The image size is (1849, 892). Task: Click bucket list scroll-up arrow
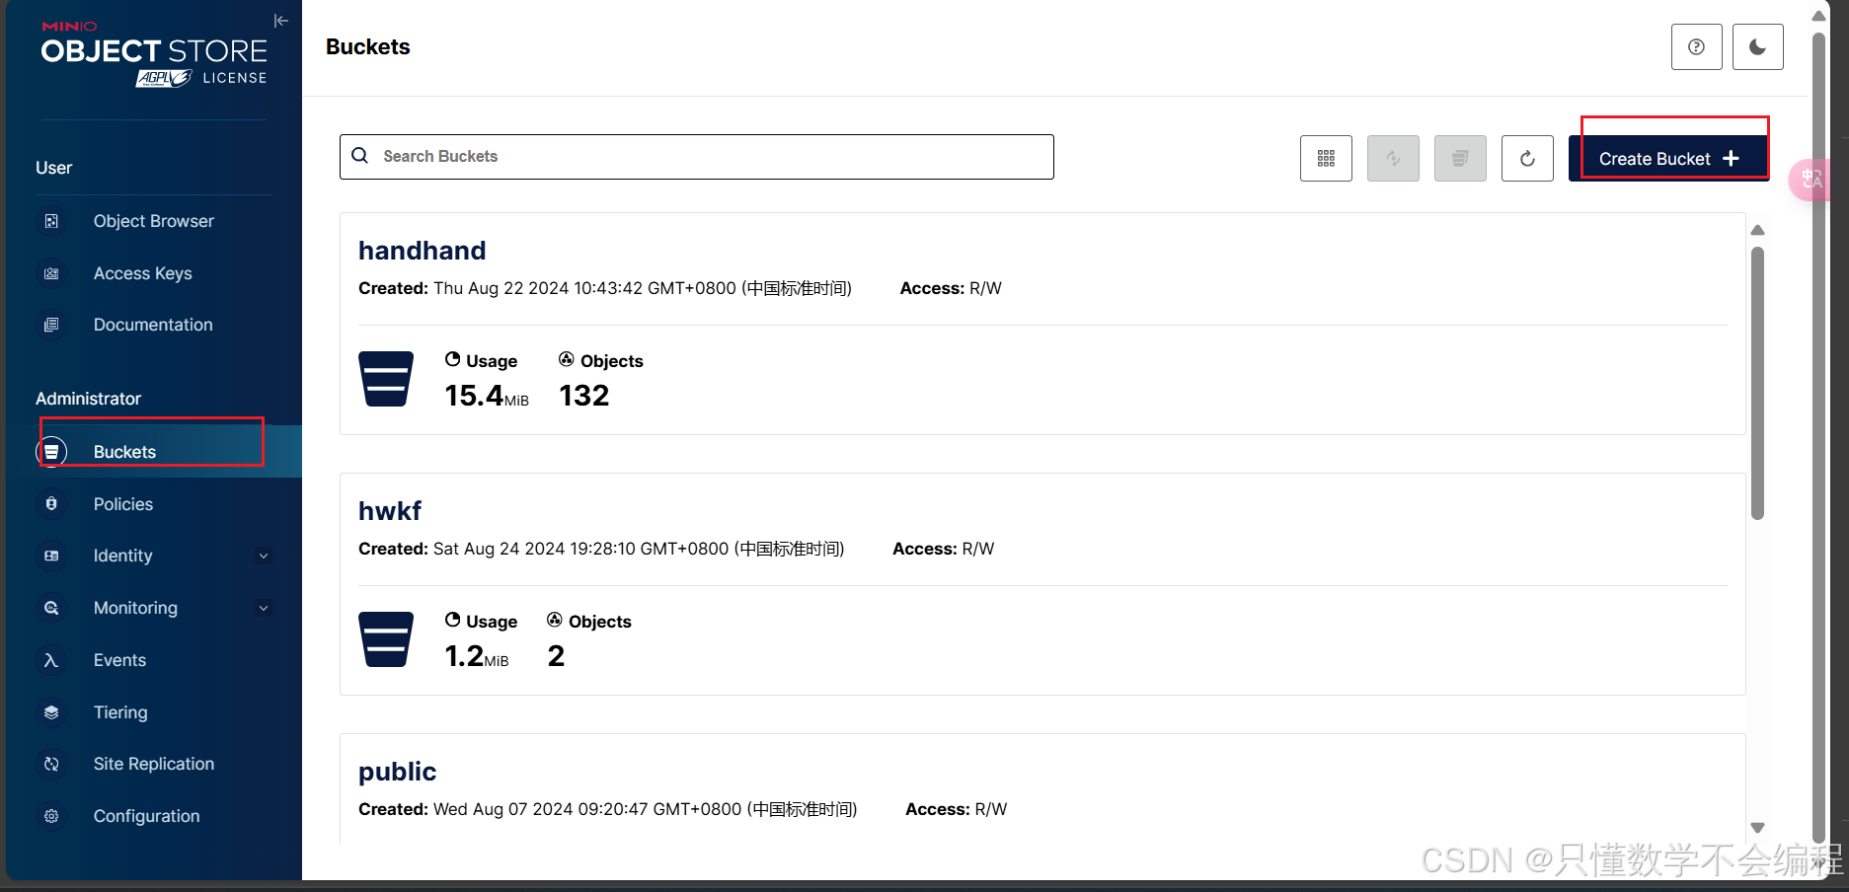pos(1757,230)
